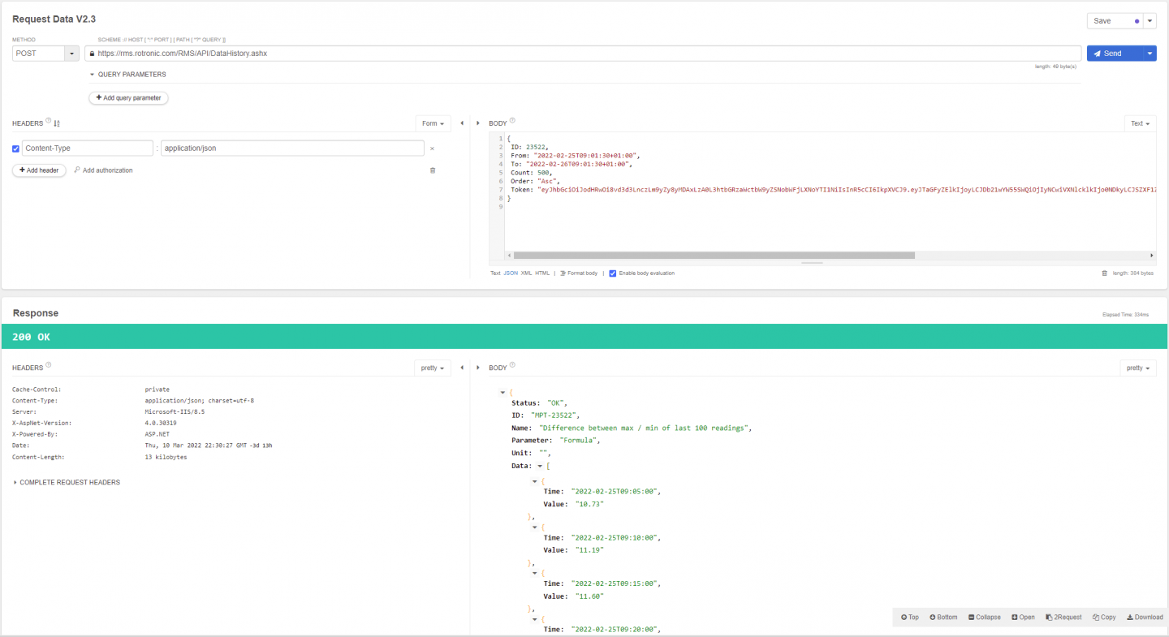Click Microsoft-IIS/8.5 server header value
The image size is (1169, 637).
click(175, 412)
